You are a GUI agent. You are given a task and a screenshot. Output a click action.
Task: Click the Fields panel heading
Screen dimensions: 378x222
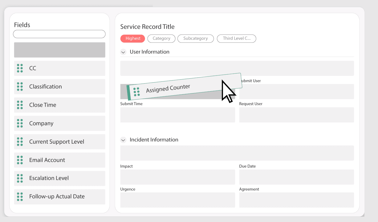(22, 25)
